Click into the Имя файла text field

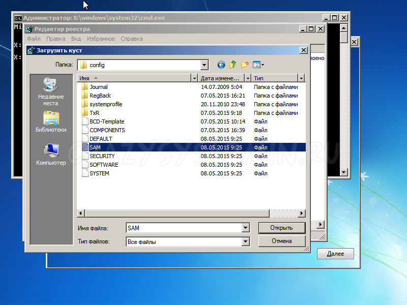point(183,228)
